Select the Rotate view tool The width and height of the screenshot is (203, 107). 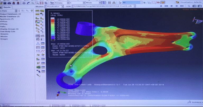[x=28, y=3]
